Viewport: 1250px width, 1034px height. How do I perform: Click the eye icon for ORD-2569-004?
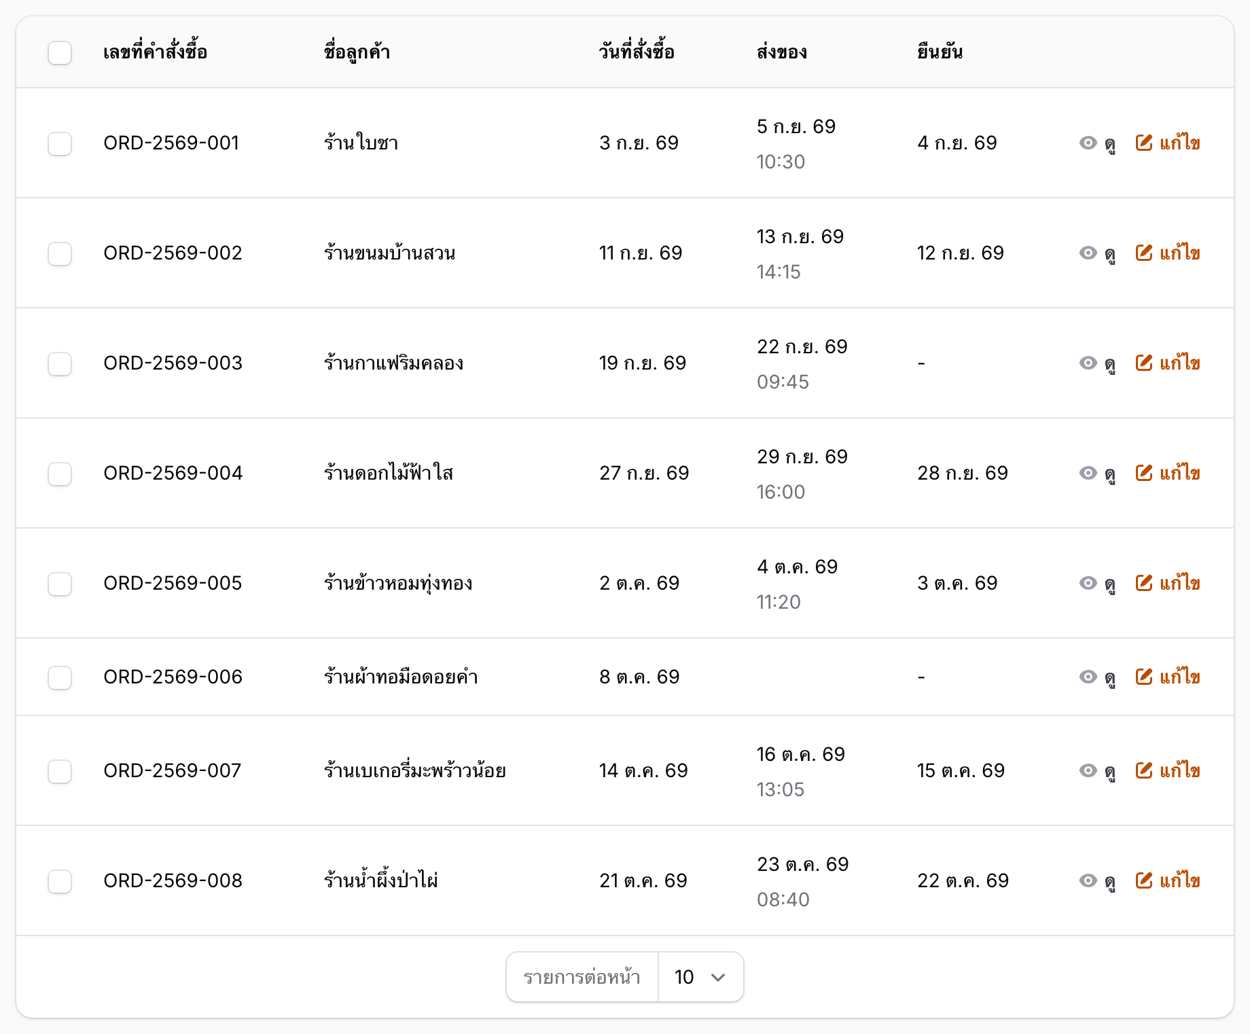point(1088,473)
